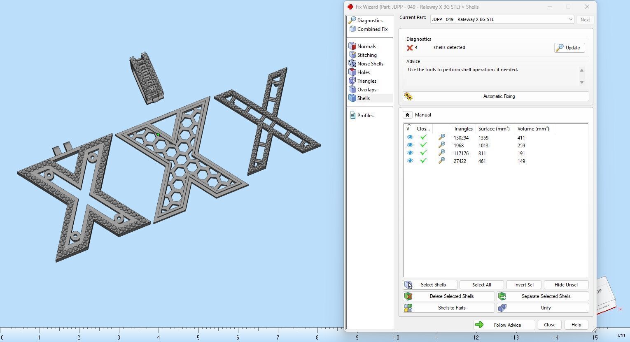Open the Profiles page
This screenshot has width=630, height=342.
(x=365, y=116)
